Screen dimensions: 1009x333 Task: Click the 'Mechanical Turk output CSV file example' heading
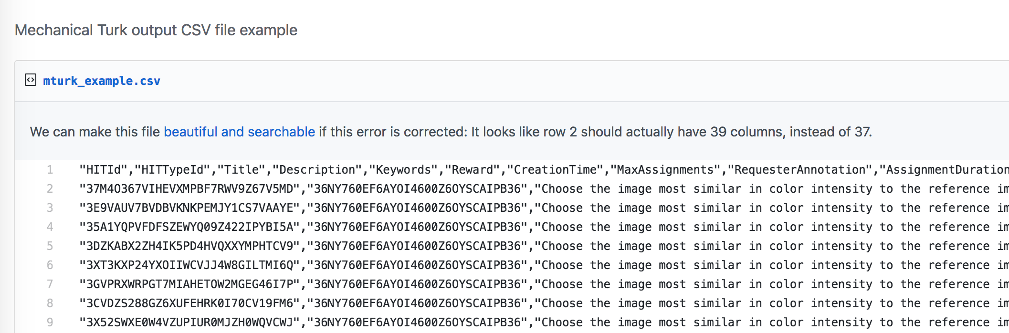coord(156,30)
